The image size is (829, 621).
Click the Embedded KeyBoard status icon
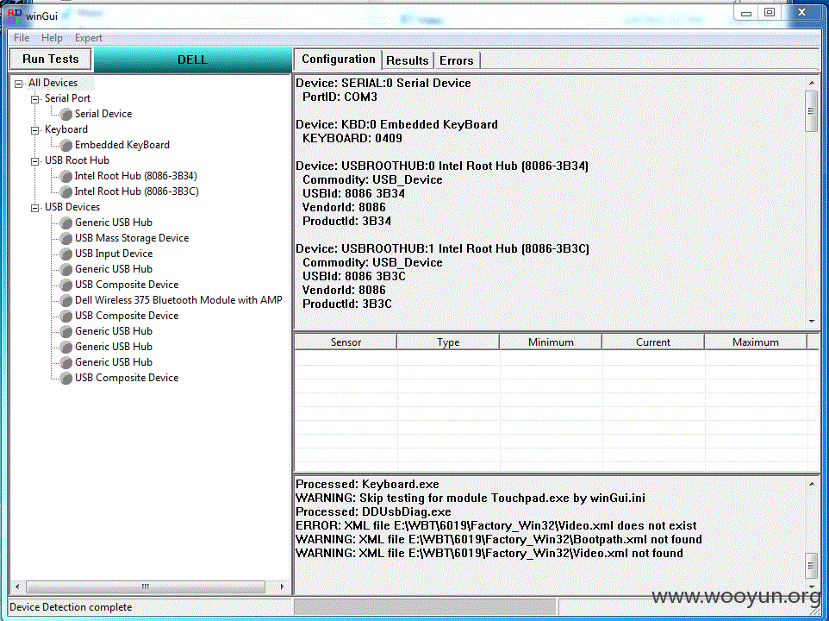tap(66, 146)
